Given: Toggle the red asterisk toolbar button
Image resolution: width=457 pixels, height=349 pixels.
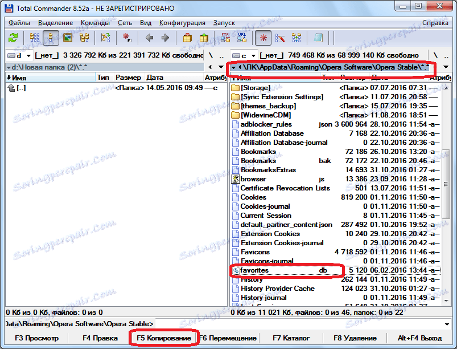Looking at the screenshot, I should click(263, 38).
